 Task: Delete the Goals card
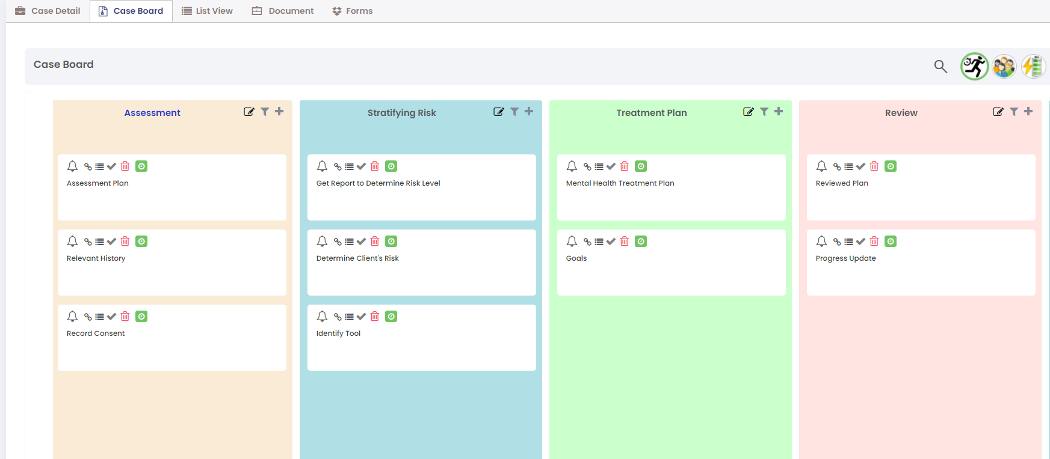pos(625,241)
